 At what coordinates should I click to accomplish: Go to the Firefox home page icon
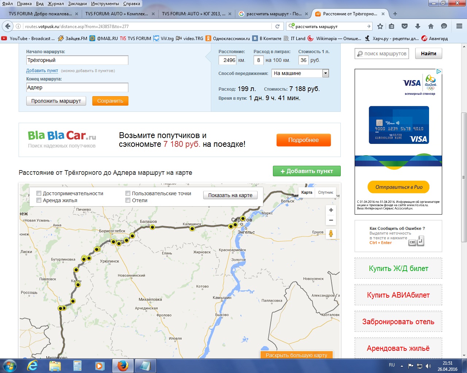tap(431, 26)
